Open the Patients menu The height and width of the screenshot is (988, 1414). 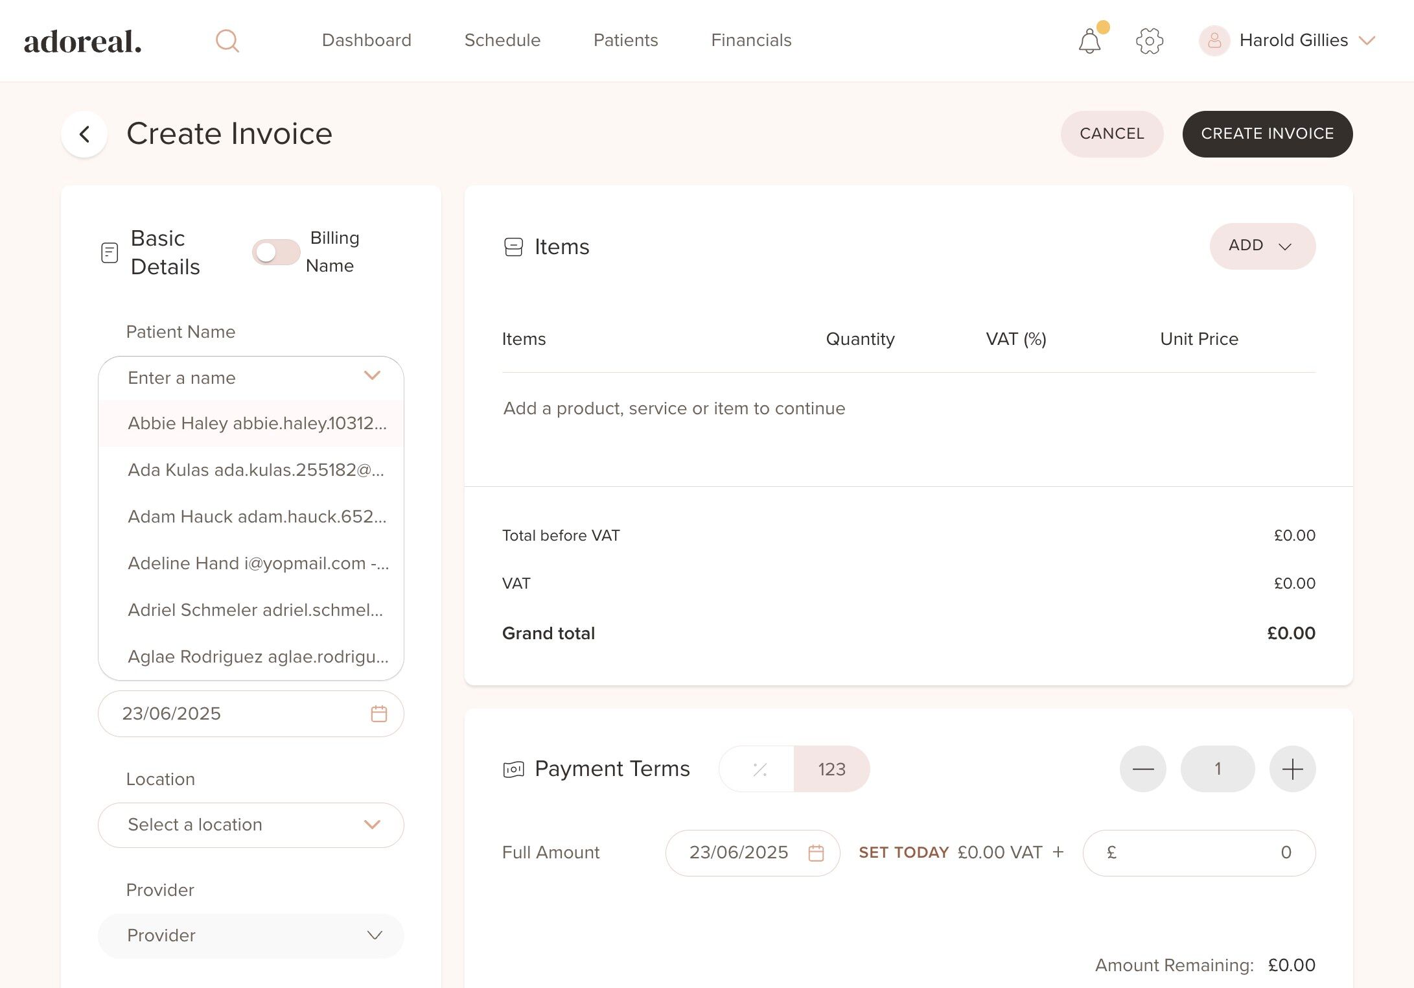pyautogui.click(x=625, y=40)
